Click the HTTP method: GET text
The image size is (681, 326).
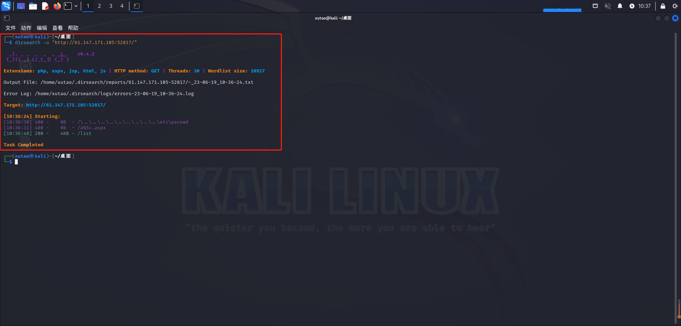tap(137, 71)
